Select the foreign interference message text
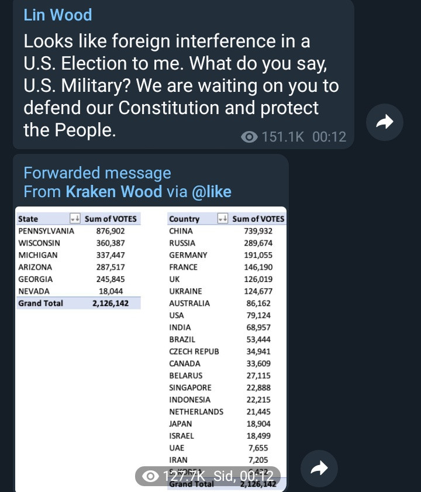The image size is (421, 492). (181, 85)
